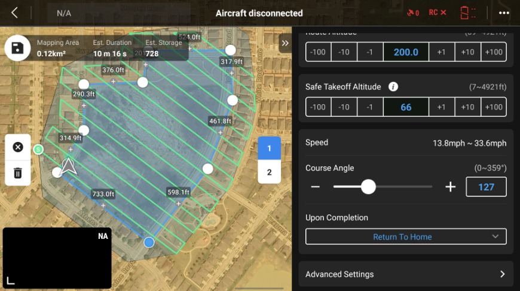The height and width of the screenshot is (291, 520).
Task: Increase Route Altitude by 10
Action: (467, 52)
